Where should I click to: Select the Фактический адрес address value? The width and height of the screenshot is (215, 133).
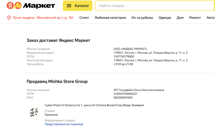click(150, 60)
